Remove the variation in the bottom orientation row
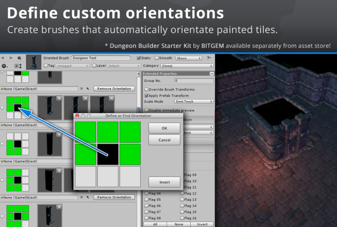This screenshot has height=227, width=337. click(x=59, y=207)
